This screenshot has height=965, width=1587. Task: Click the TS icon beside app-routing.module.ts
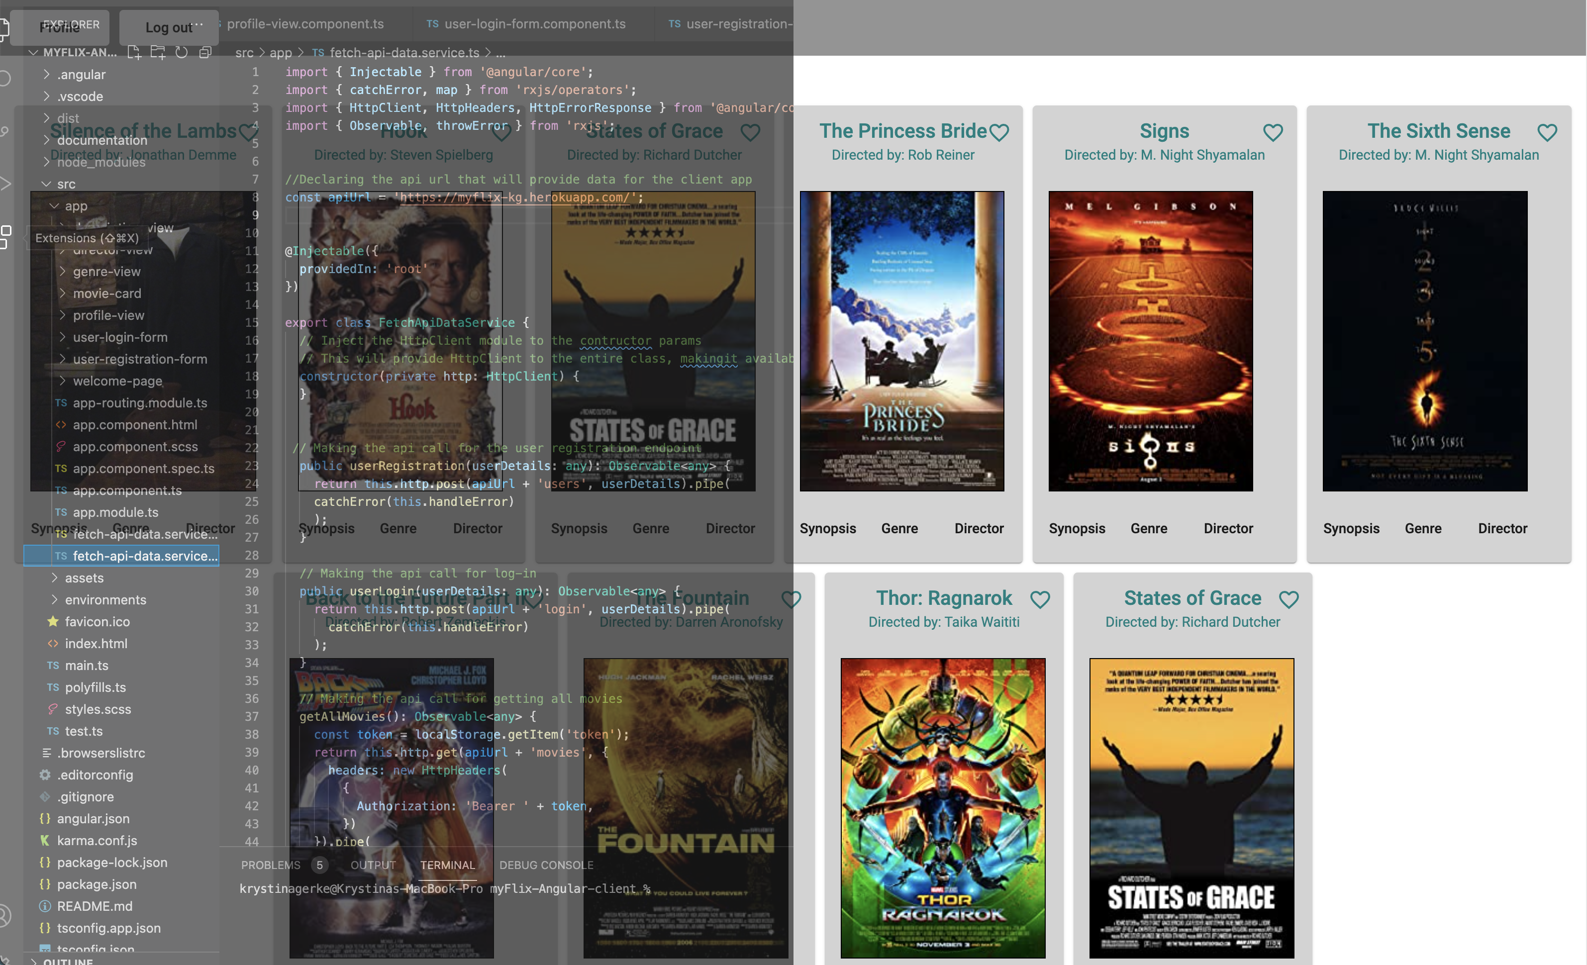coord(61,402)
